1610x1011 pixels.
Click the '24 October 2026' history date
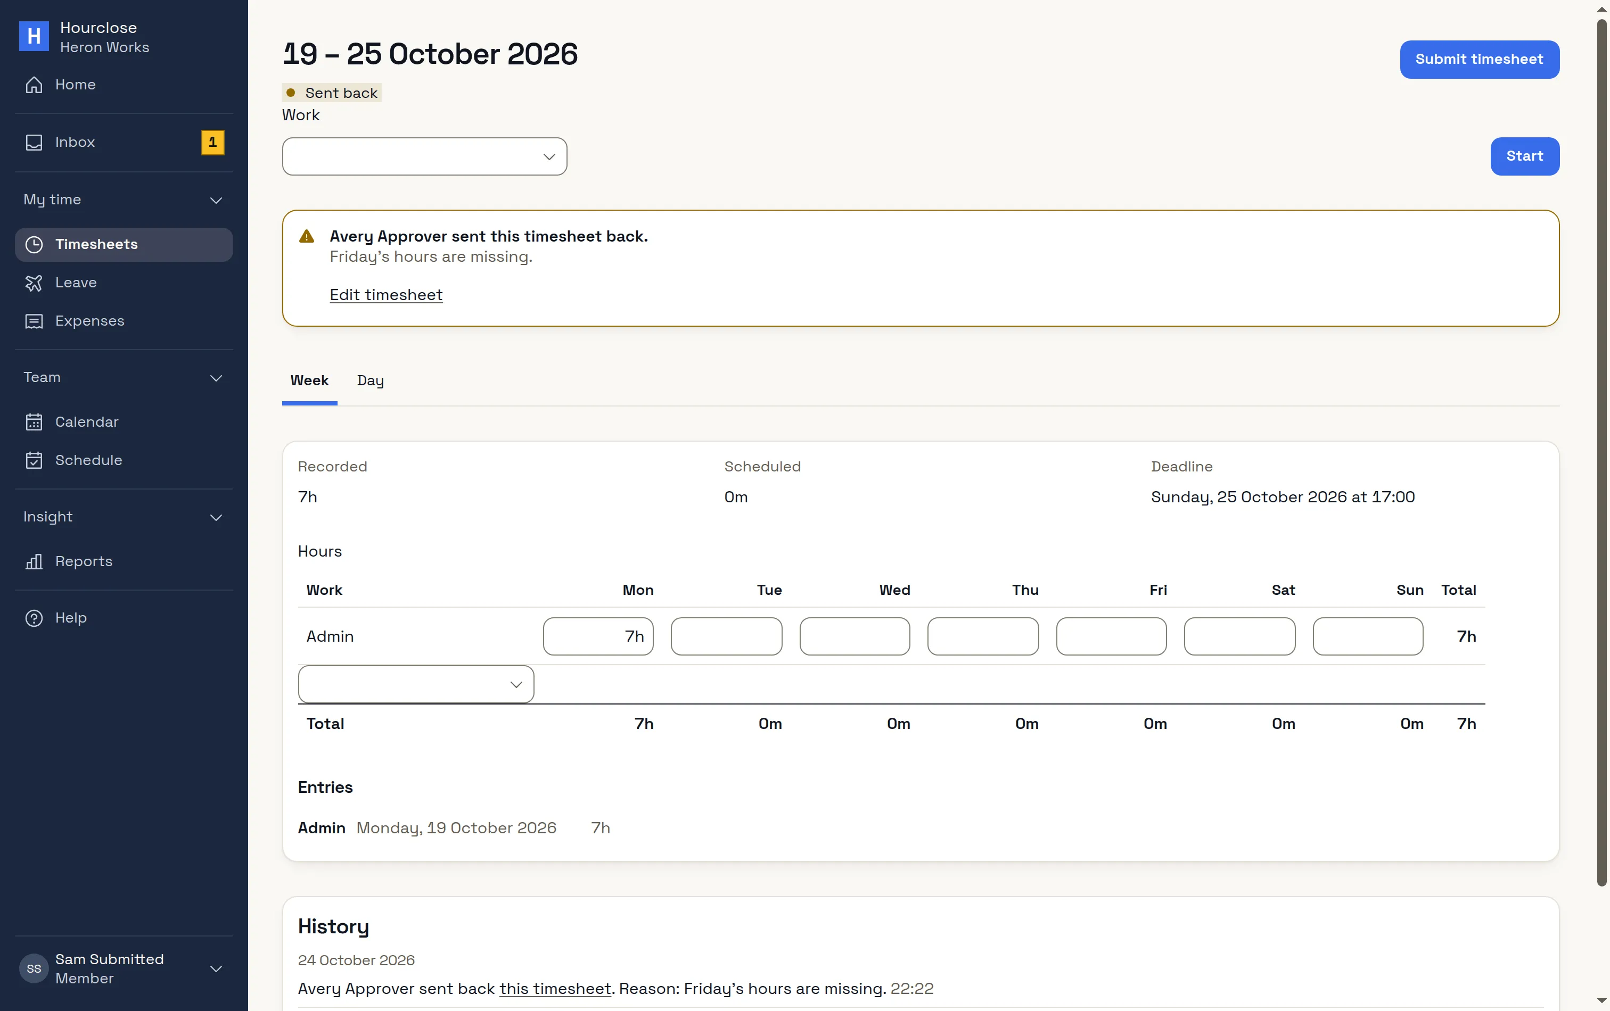(356, 960)
